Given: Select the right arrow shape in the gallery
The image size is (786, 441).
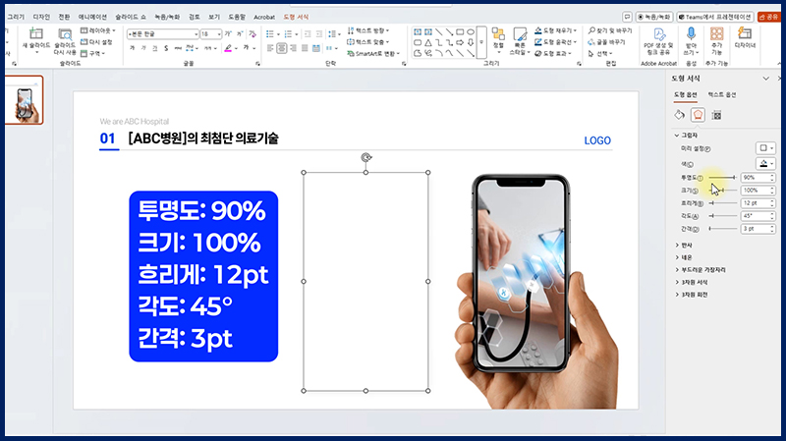Looking at the screenshot, I should (x=460, y=42).
